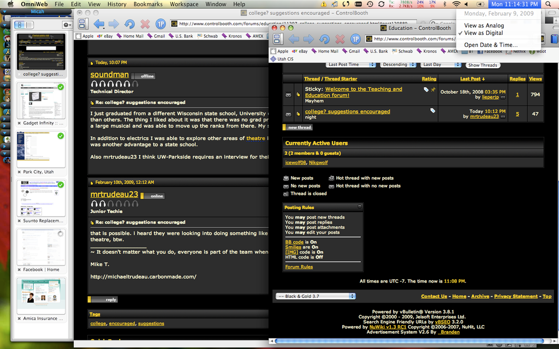559x349 pixels.
Task: Go back in Education window
Action: [x=294, y=39]
